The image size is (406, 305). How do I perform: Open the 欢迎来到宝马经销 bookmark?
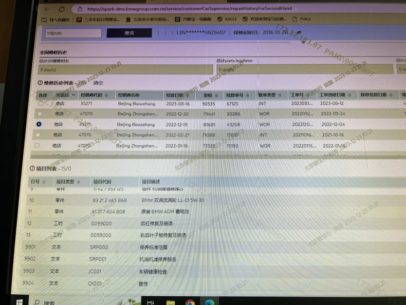point(264,19)
